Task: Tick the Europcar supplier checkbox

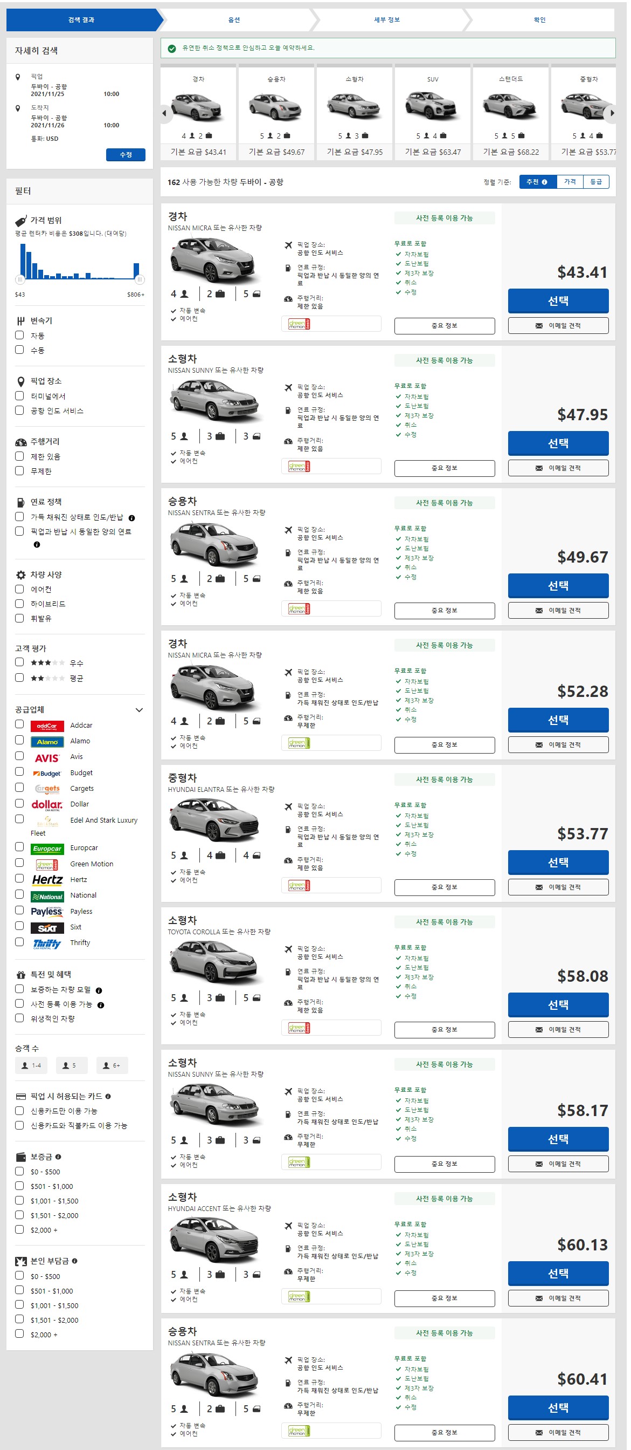Action: (x=20, y=847)
